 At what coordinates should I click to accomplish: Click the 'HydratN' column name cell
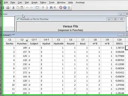[x=58, y=44]
